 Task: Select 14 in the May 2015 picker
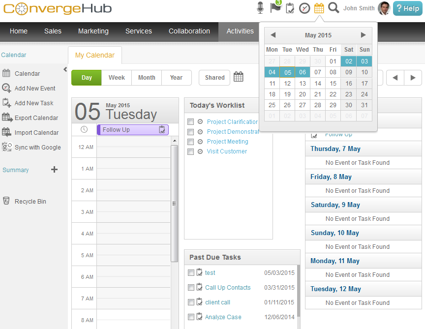318,84
